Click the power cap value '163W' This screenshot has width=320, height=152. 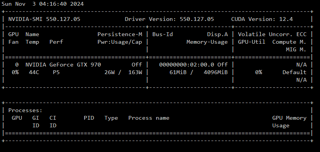[135, 72]
